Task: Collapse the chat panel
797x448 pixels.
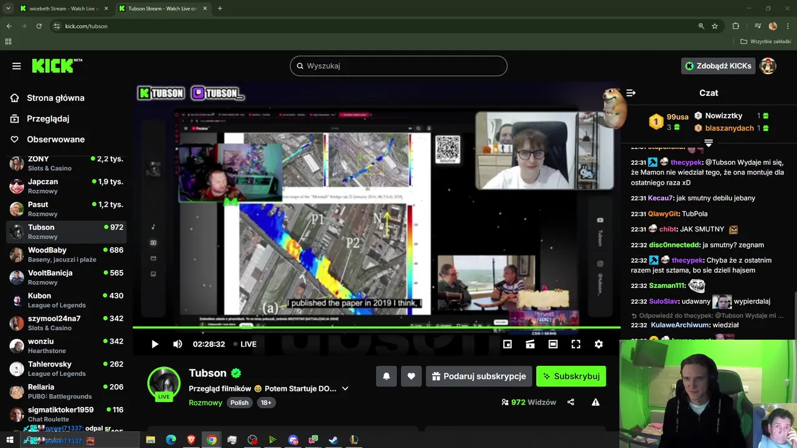Action: [x=631, y=93]
